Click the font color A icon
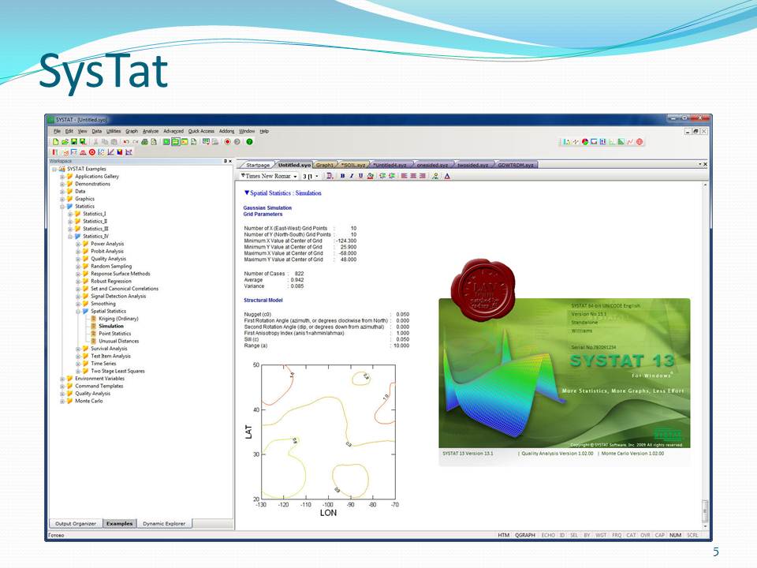The width and height of the screenshot is (757, 568). tap(448, 176)
